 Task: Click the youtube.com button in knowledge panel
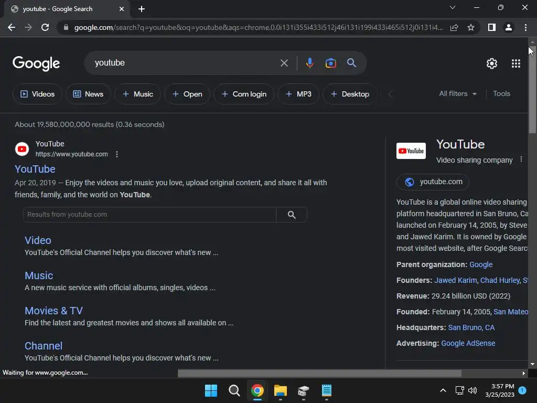[x=433, y=182]
